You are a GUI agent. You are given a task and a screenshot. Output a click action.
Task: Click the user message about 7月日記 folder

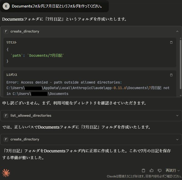pos(57,6)
